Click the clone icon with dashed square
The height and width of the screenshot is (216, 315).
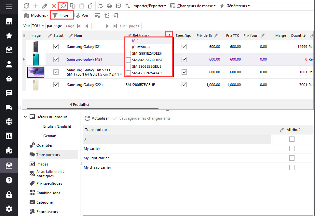click(91, 6)
